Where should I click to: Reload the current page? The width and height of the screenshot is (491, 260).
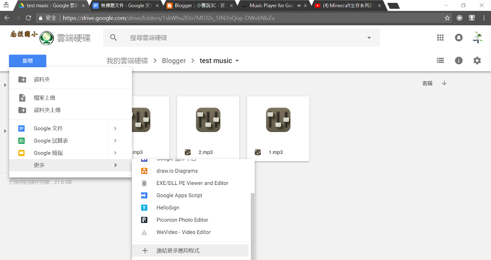29,18
